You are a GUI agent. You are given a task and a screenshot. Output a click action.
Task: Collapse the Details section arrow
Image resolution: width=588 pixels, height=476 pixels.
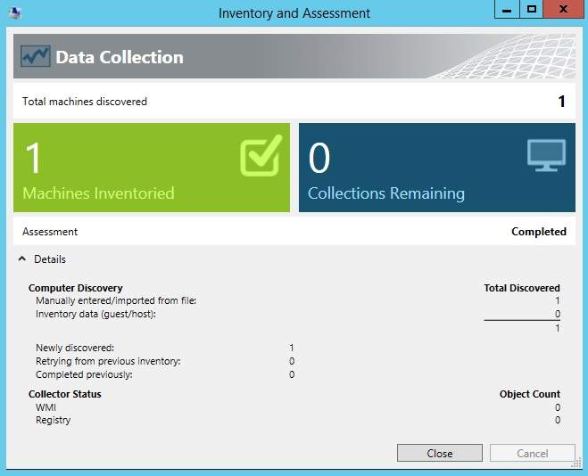click(22, 259)
